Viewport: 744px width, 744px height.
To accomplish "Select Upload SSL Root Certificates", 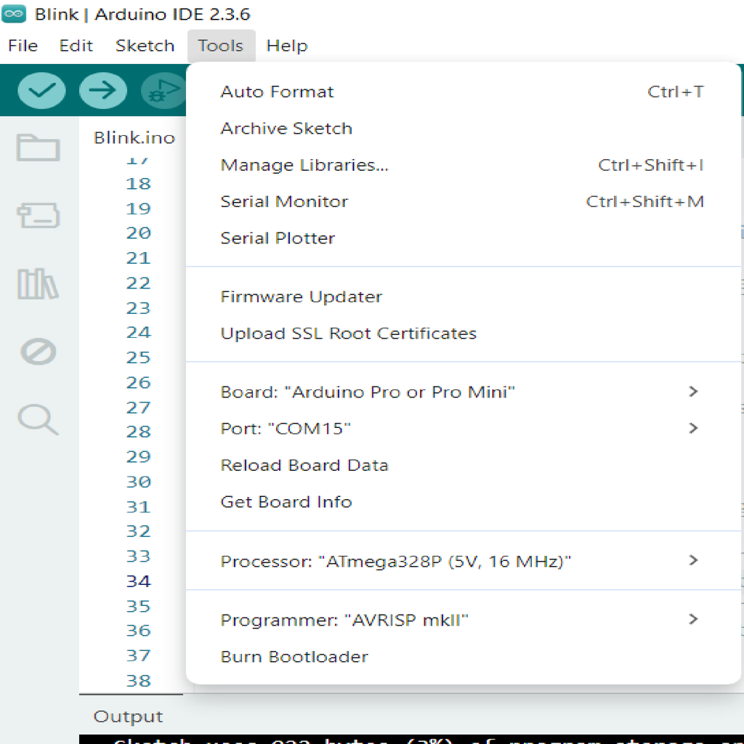I will coord(463,333).
